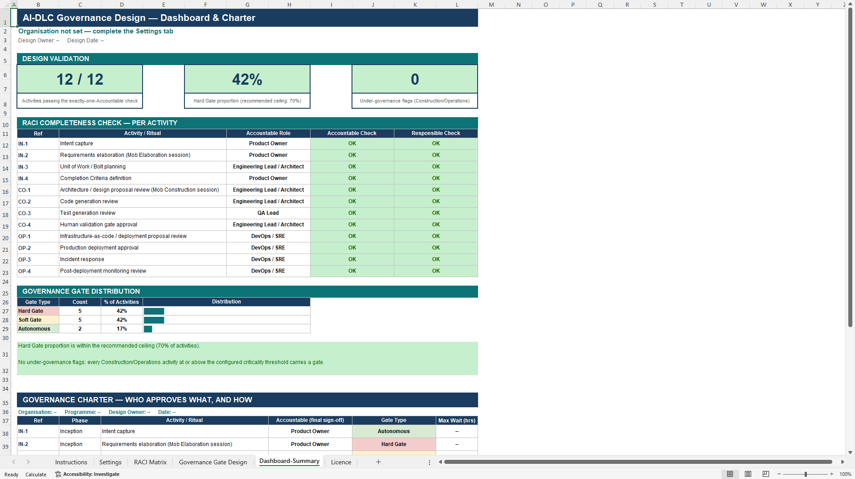Click the 100% zoom level

click(x=845, y=474)
